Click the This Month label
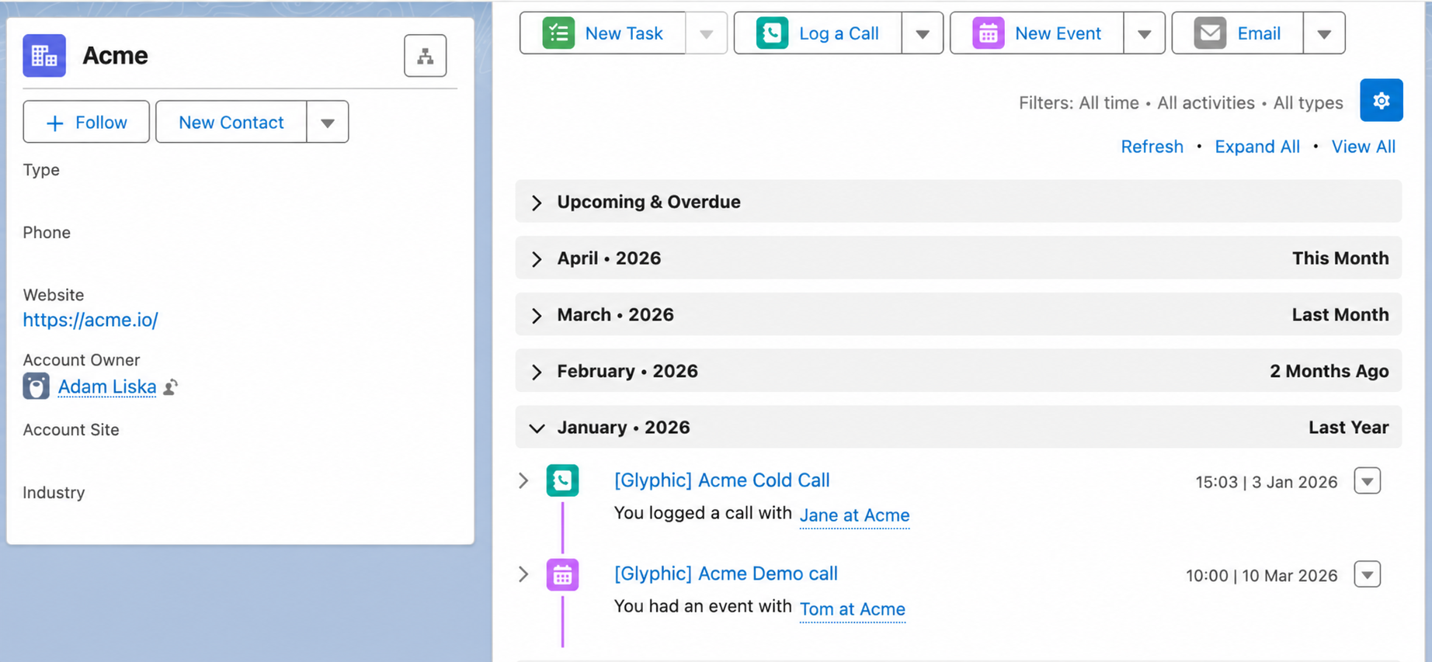 pos(1340,258)
